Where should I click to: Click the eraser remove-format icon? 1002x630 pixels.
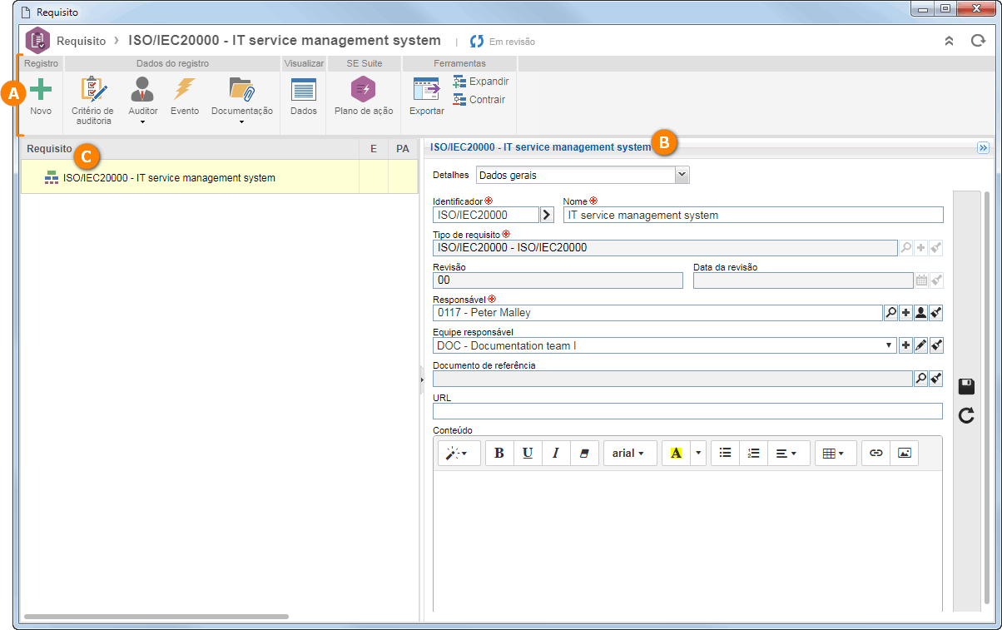tap(583, 453)
